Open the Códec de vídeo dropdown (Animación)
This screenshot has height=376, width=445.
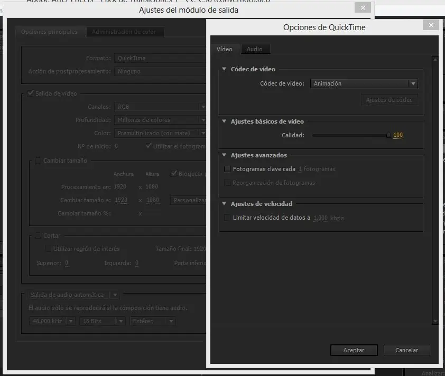pos(364,83)
